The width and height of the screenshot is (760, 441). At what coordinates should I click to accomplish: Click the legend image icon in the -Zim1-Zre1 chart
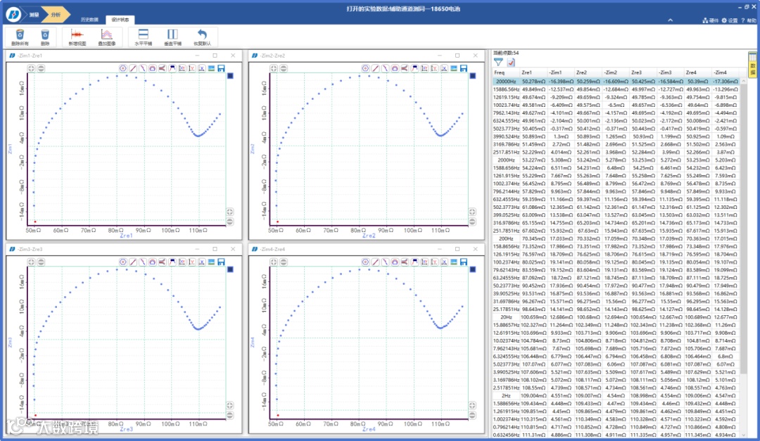[211, 68]
